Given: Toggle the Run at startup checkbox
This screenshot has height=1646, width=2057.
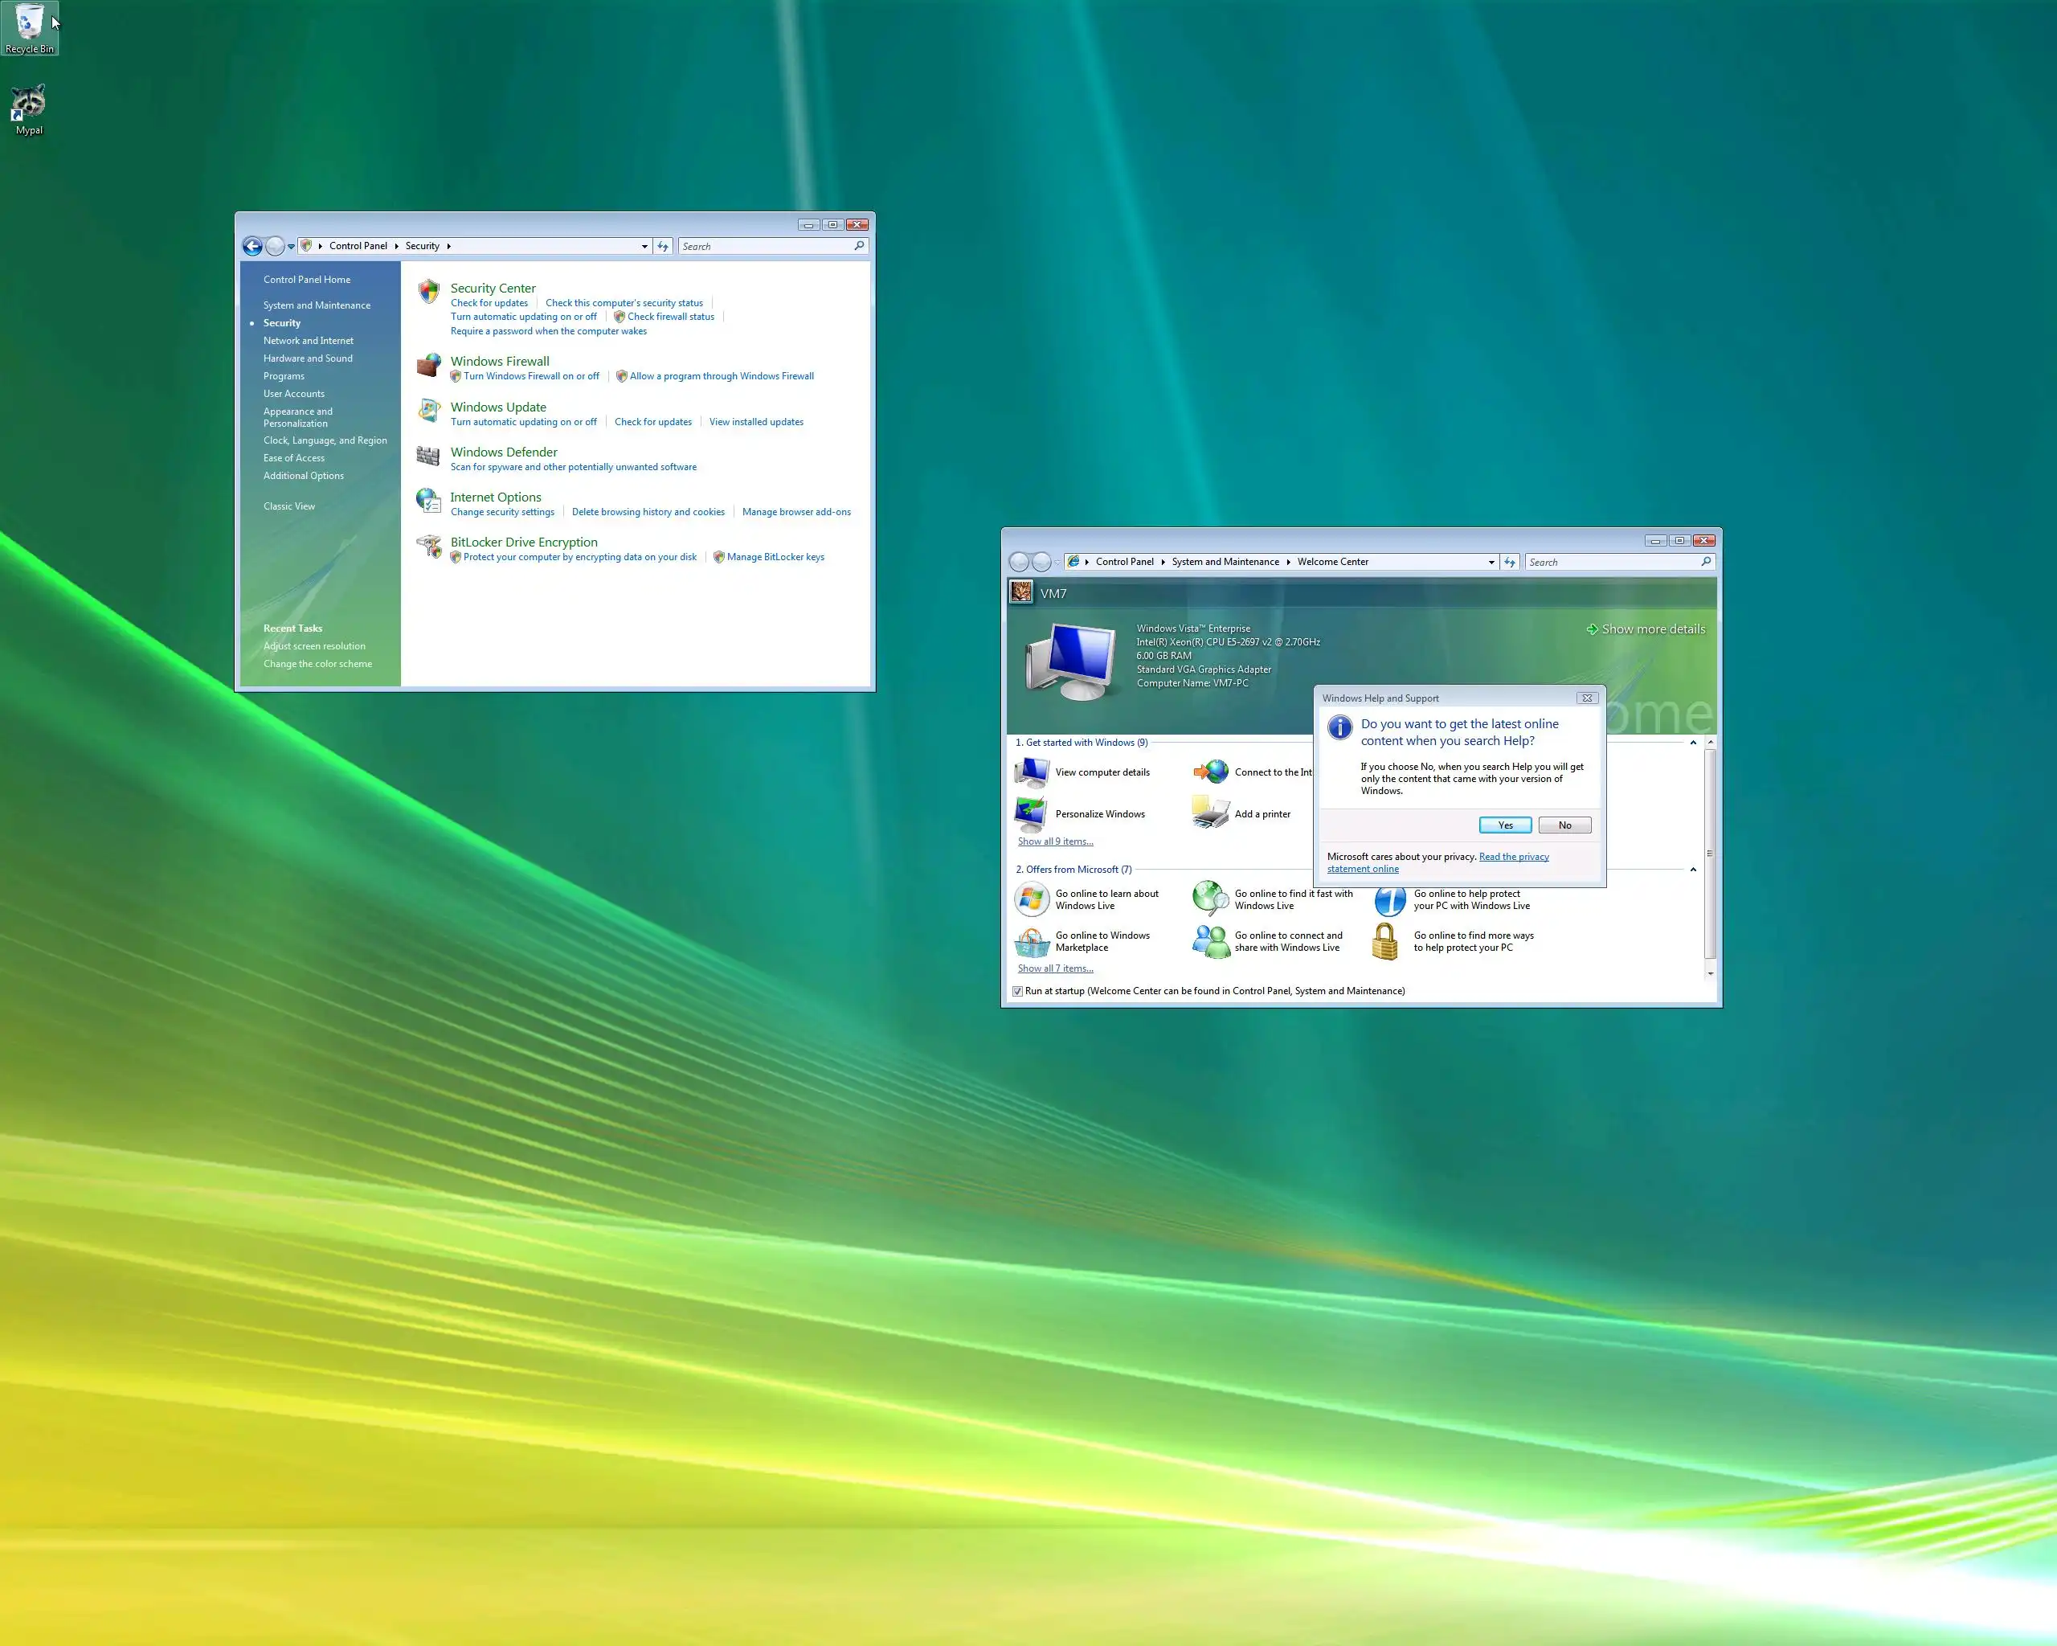Looking at the screenshot, I should (1018, 992).
